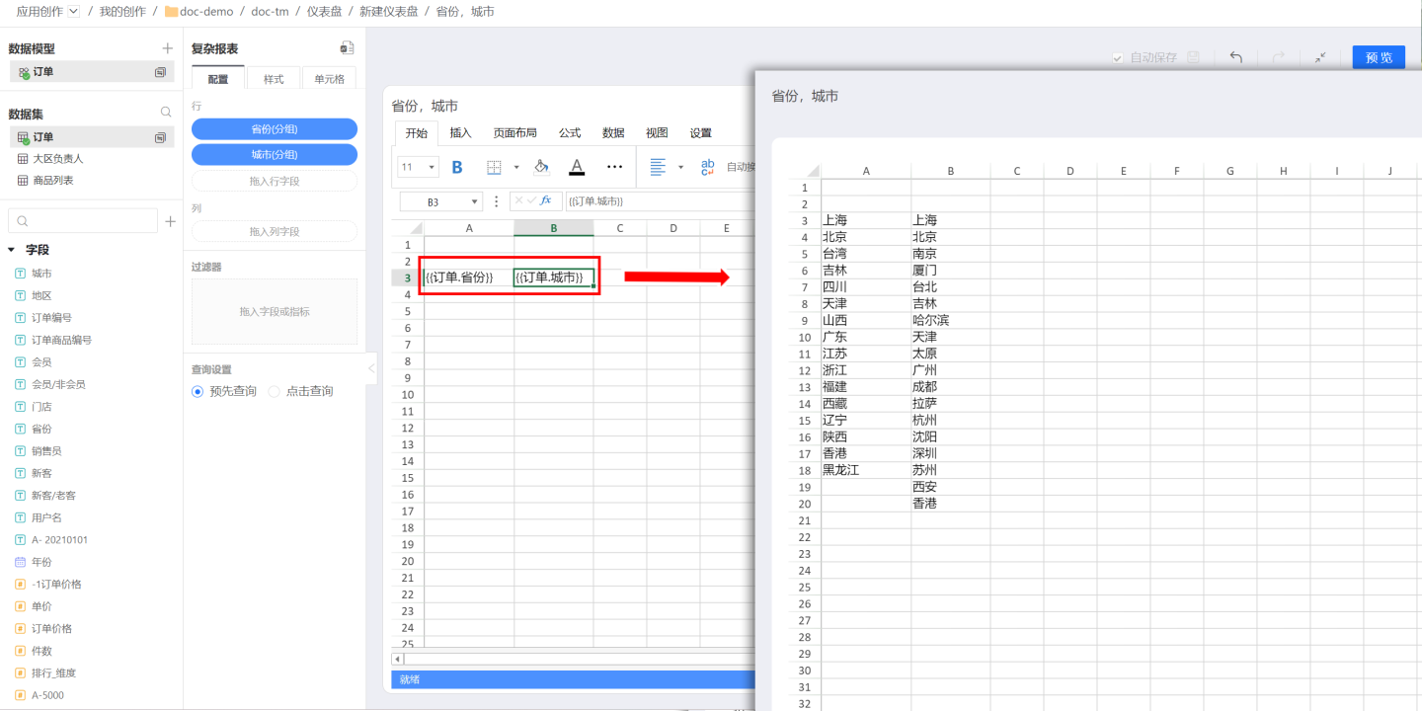
Task: Click the 省份(分组) row field pill
Action: 274,129
